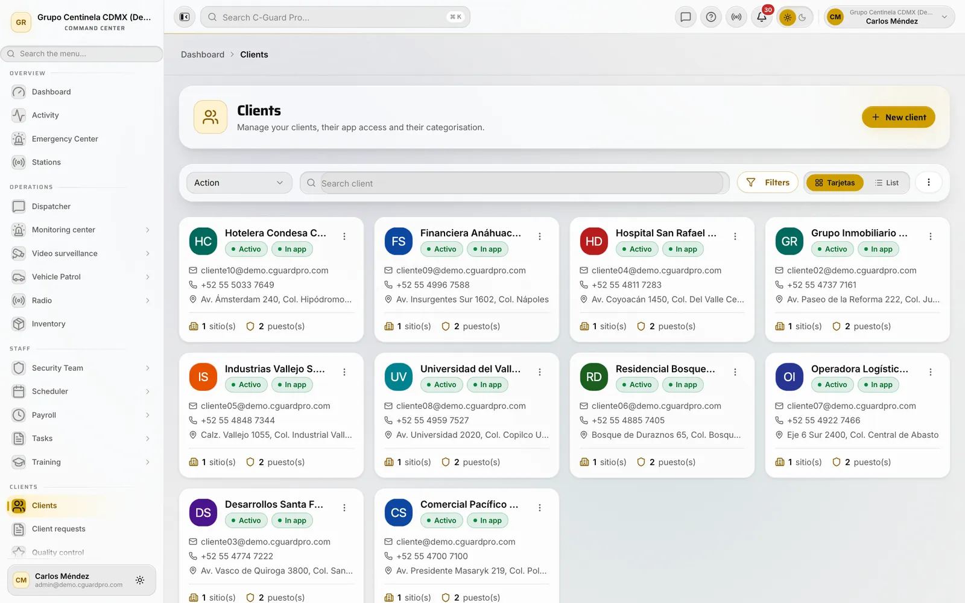Focus the Search the menu field

pyautogui.click(x=82, y=54)
